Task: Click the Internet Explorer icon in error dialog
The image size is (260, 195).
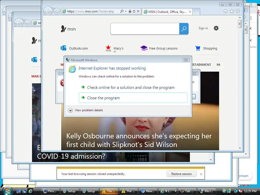Action: (72, 69)
